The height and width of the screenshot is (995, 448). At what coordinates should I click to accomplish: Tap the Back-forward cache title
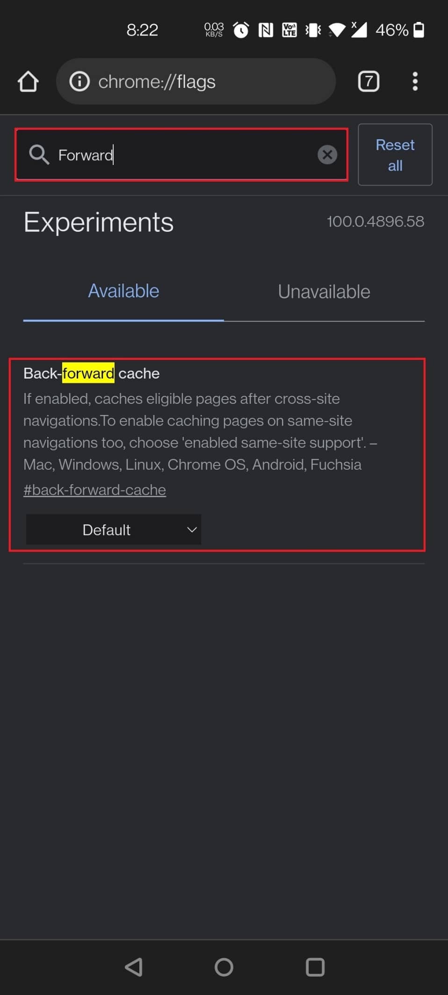click(92, 373)
